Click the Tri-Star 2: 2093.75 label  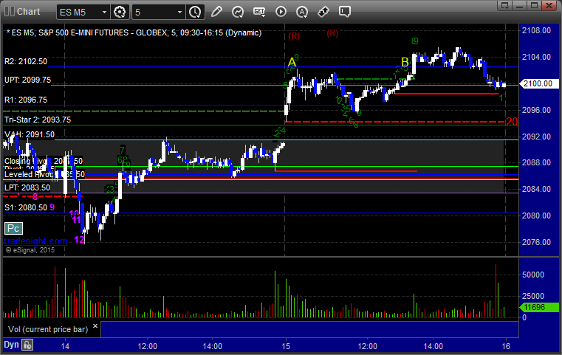coord(38,120)
